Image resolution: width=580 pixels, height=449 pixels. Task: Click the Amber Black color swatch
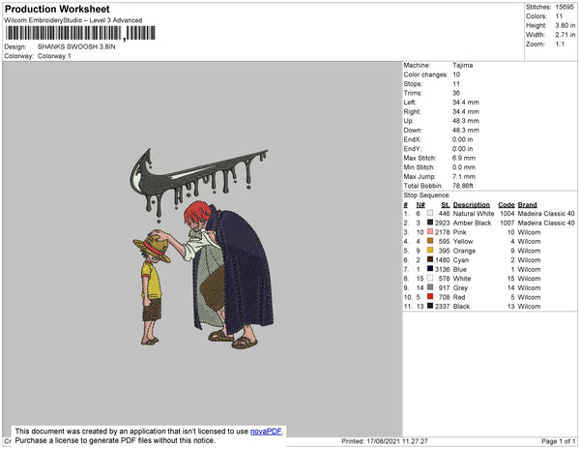pyautogui.click(x=430, y=223)
